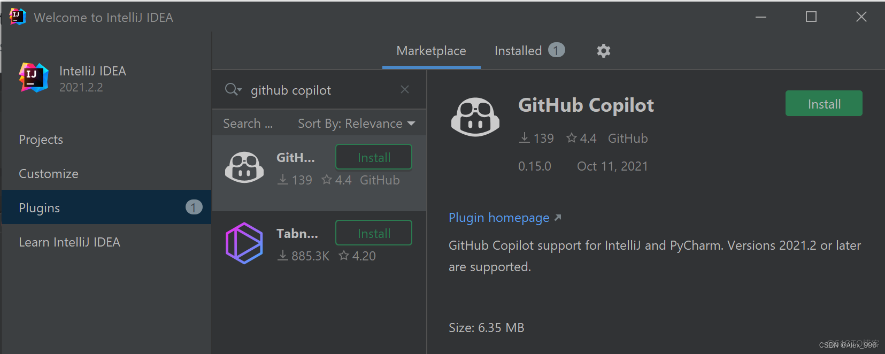Click the download count icon in details pane
Image resolution: width=885 pixels, height=354 pixels.
pos(525,138)
